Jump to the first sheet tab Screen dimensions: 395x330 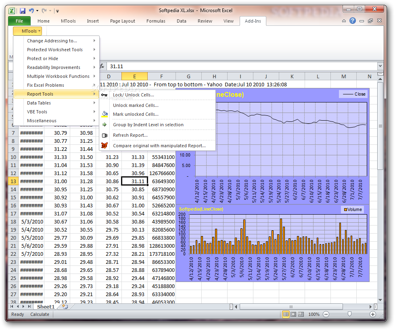pos(12,307)
